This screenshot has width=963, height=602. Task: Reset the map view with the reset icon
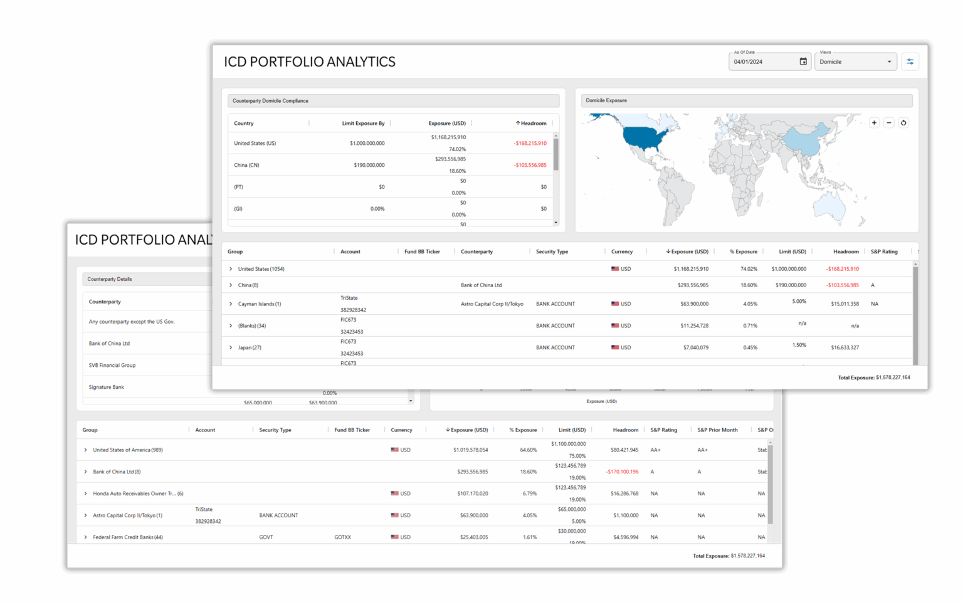coord(903,123)
